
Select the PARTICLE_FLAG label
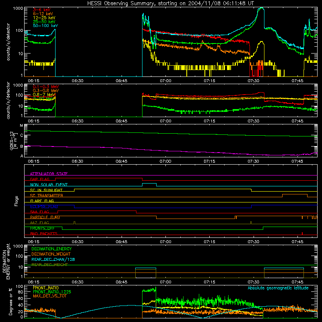45,217
